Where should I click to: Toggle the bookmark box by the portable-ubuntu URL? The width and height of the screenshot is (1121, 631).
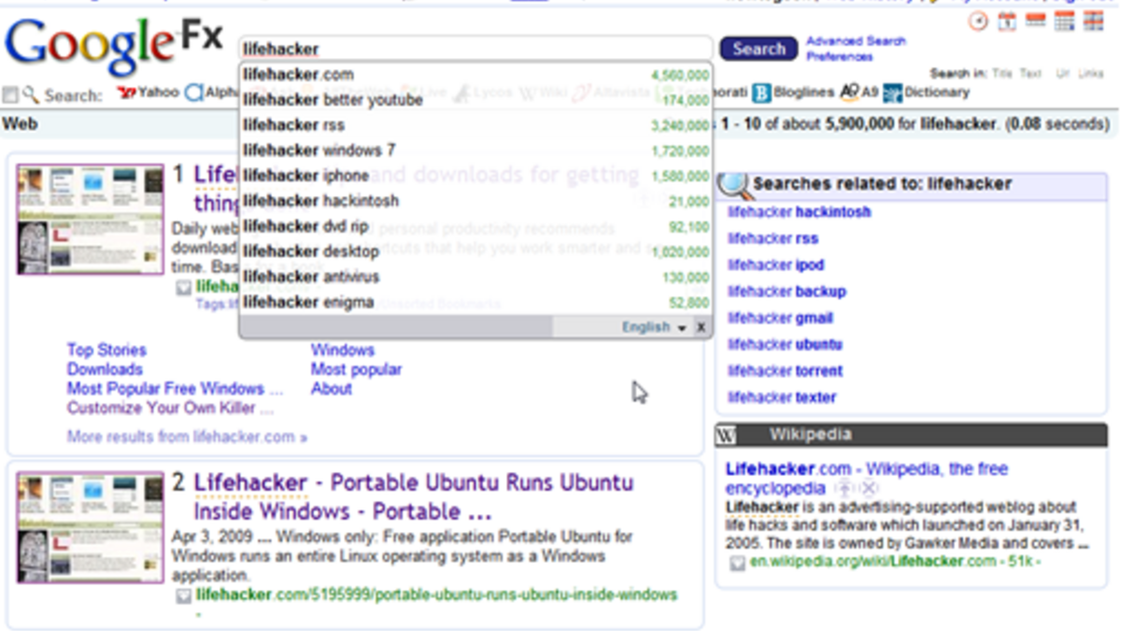(183, 595)
